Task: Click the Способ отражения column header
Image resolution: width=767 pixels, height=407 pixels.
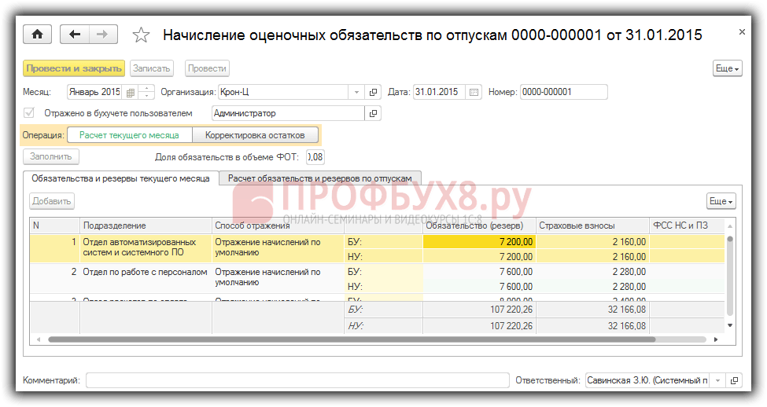Action: tap(278, 225)
